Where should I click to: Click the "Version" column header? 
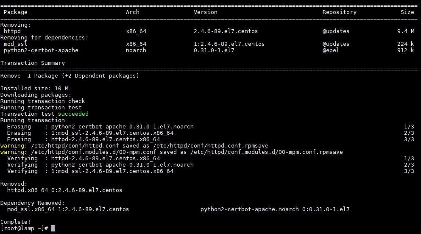[205, 12]
